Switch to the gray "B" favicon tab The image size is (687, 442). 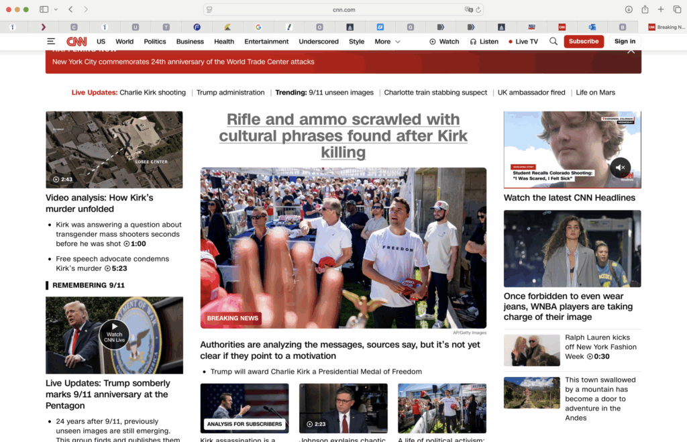coord(622,27)
